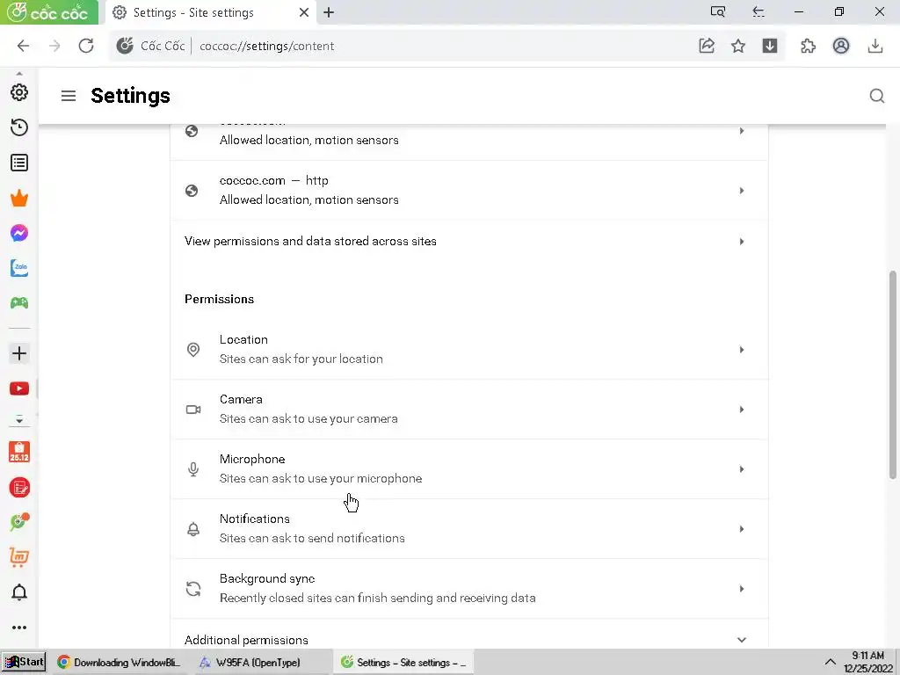Screen dimensions: 900x675
Task: Click the browser reload button
Action: coord(86,46)
